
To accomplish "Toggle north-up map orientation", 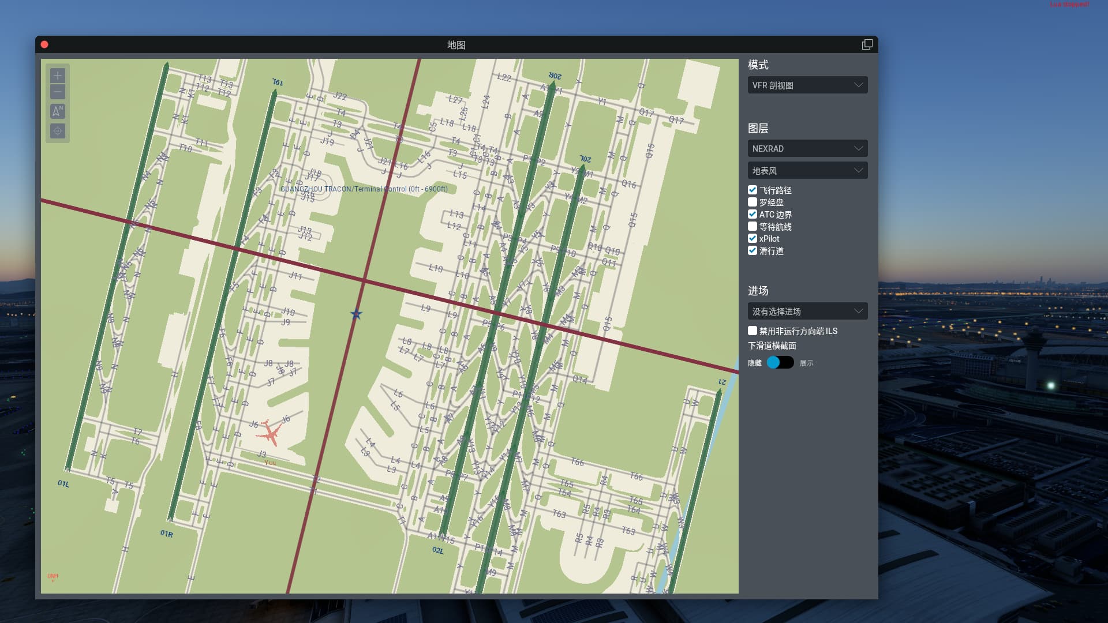I will point(58,111).
